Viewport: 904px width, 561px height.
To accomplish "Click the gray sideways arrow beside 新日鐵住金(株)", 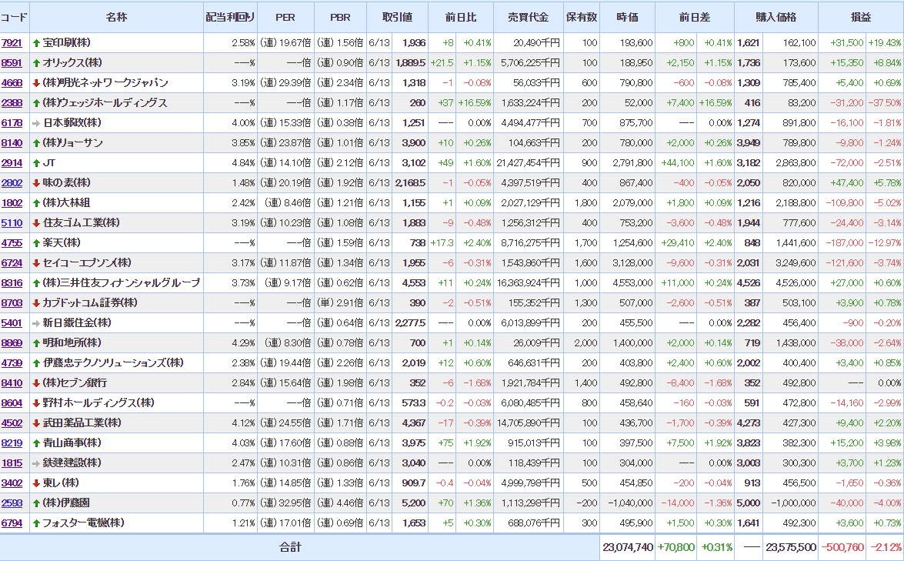I will coord(36,322).
